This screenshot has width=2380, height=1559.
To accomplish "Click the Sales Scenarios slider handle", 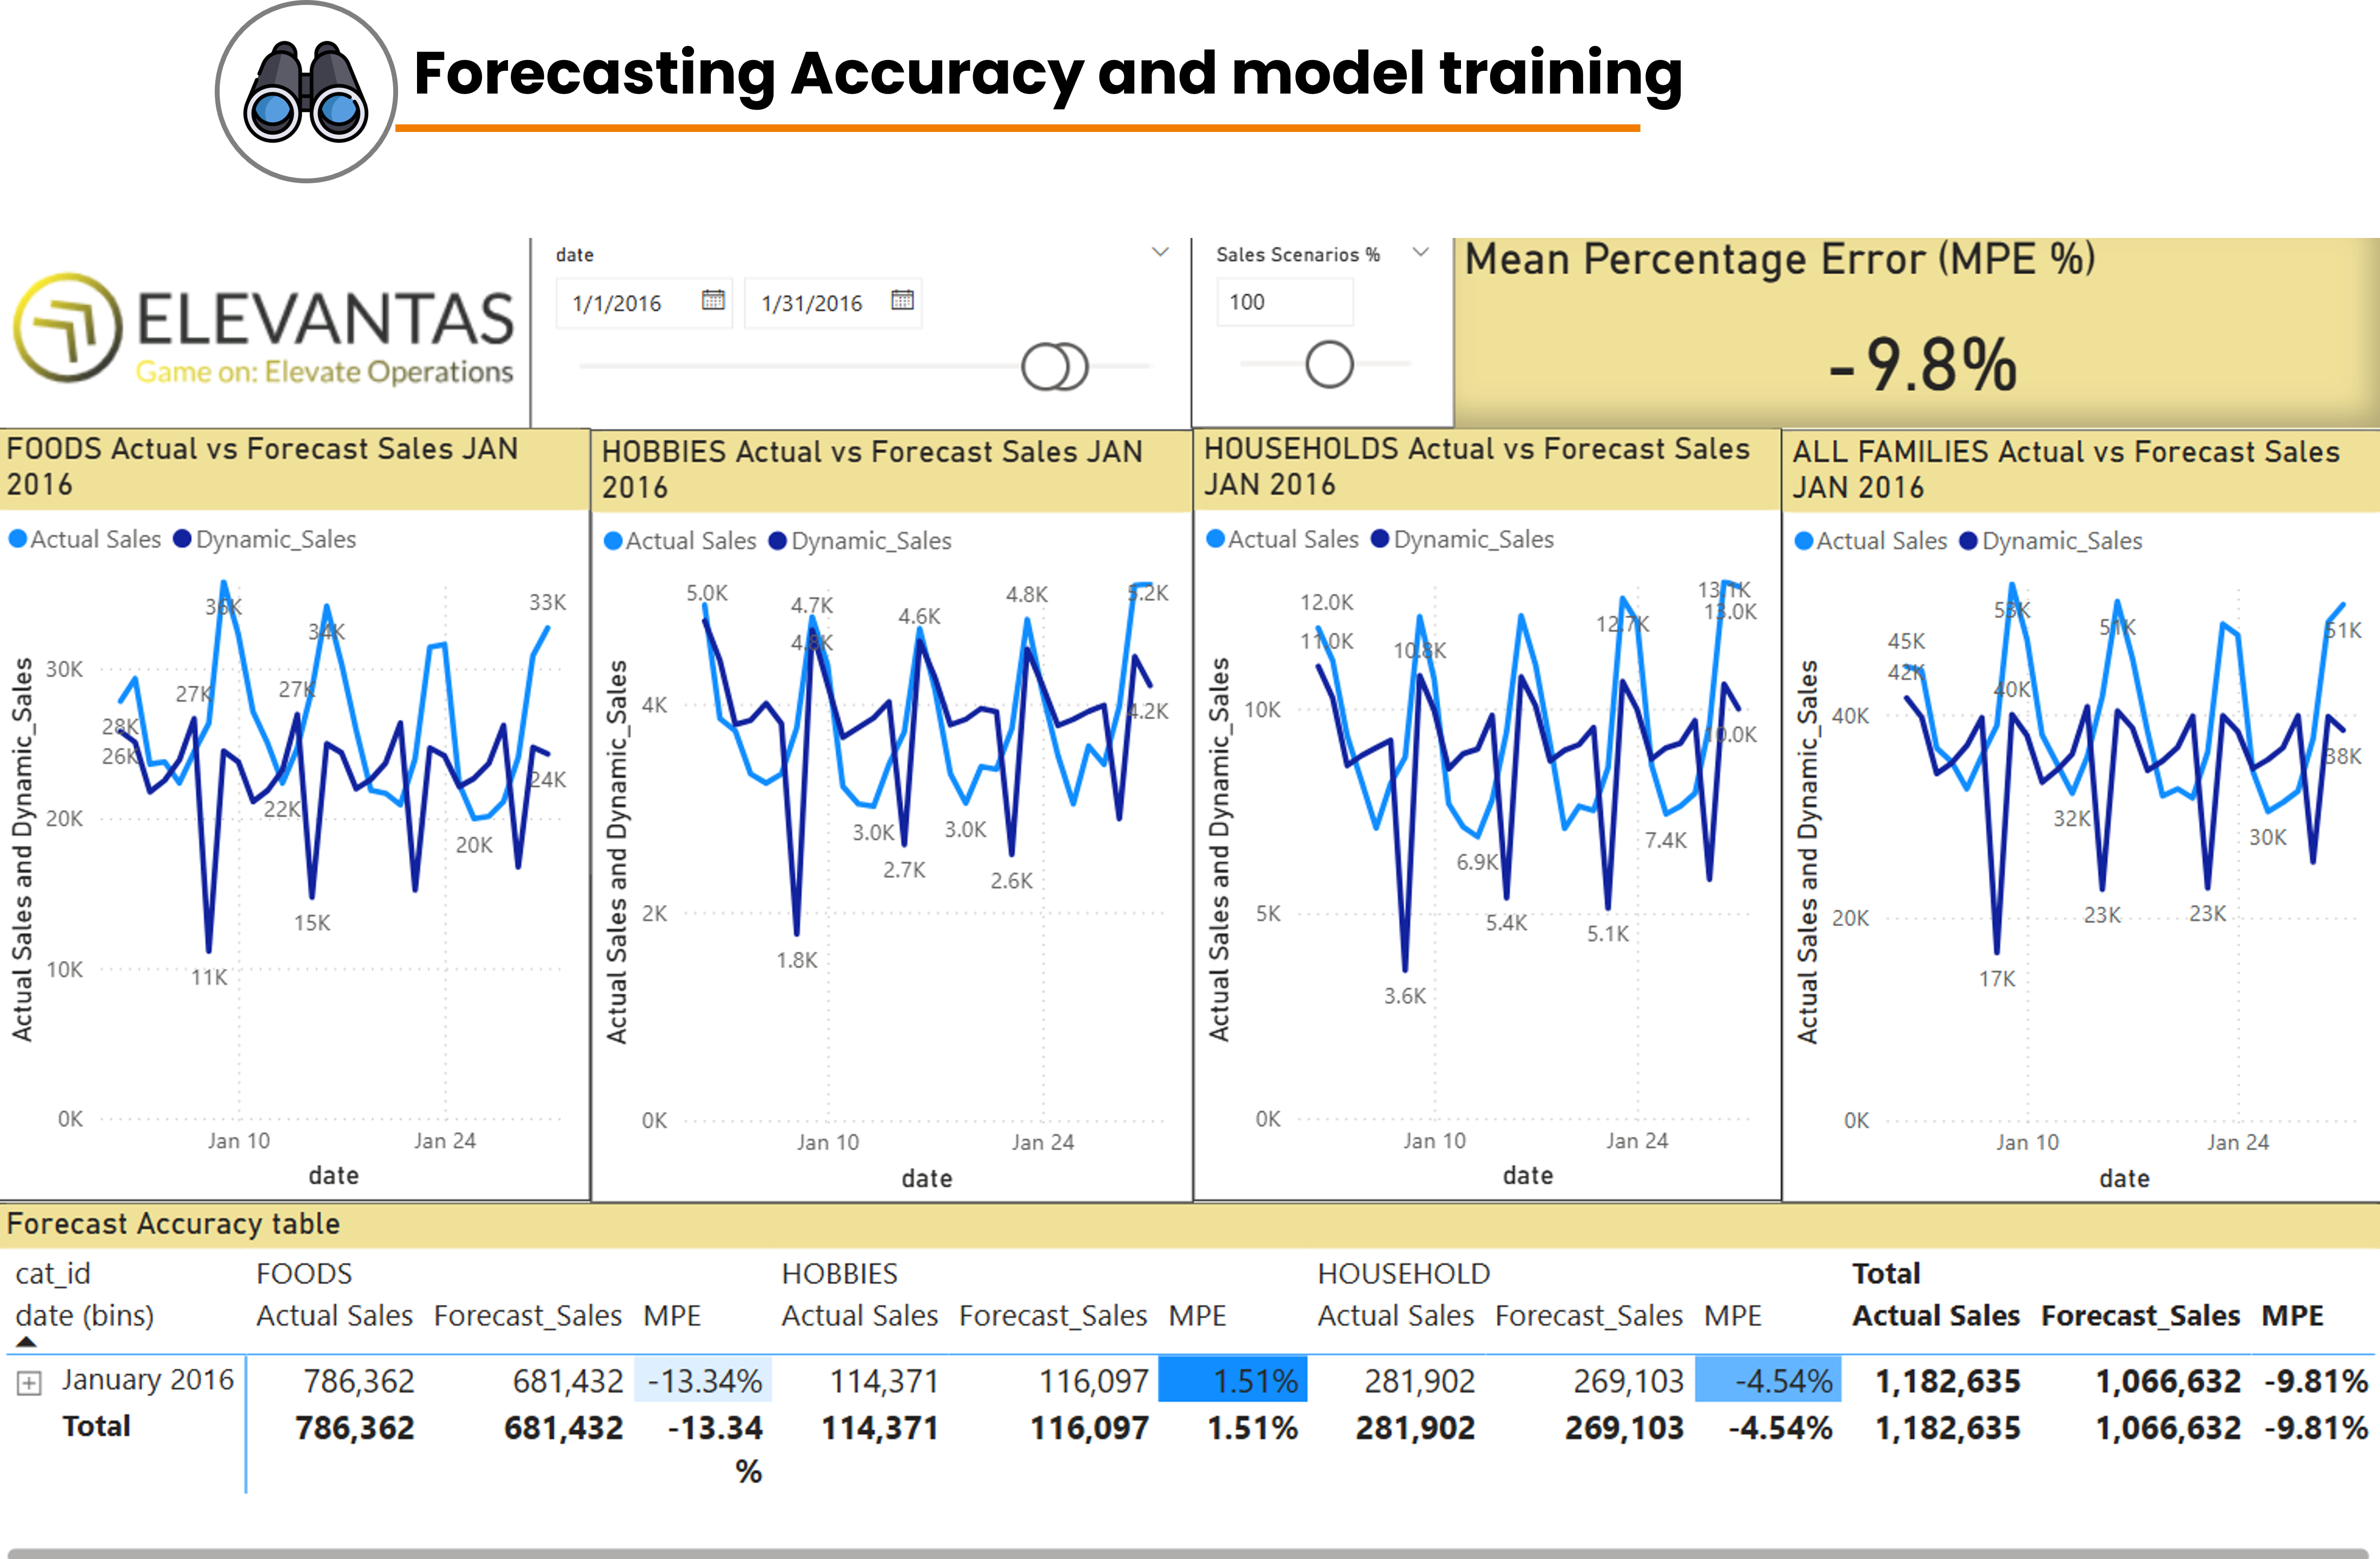I will point(1329,365).
